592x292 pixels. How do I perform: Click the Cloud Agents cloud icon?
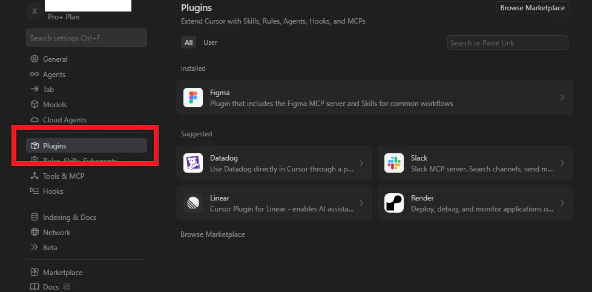coord(35,120)
